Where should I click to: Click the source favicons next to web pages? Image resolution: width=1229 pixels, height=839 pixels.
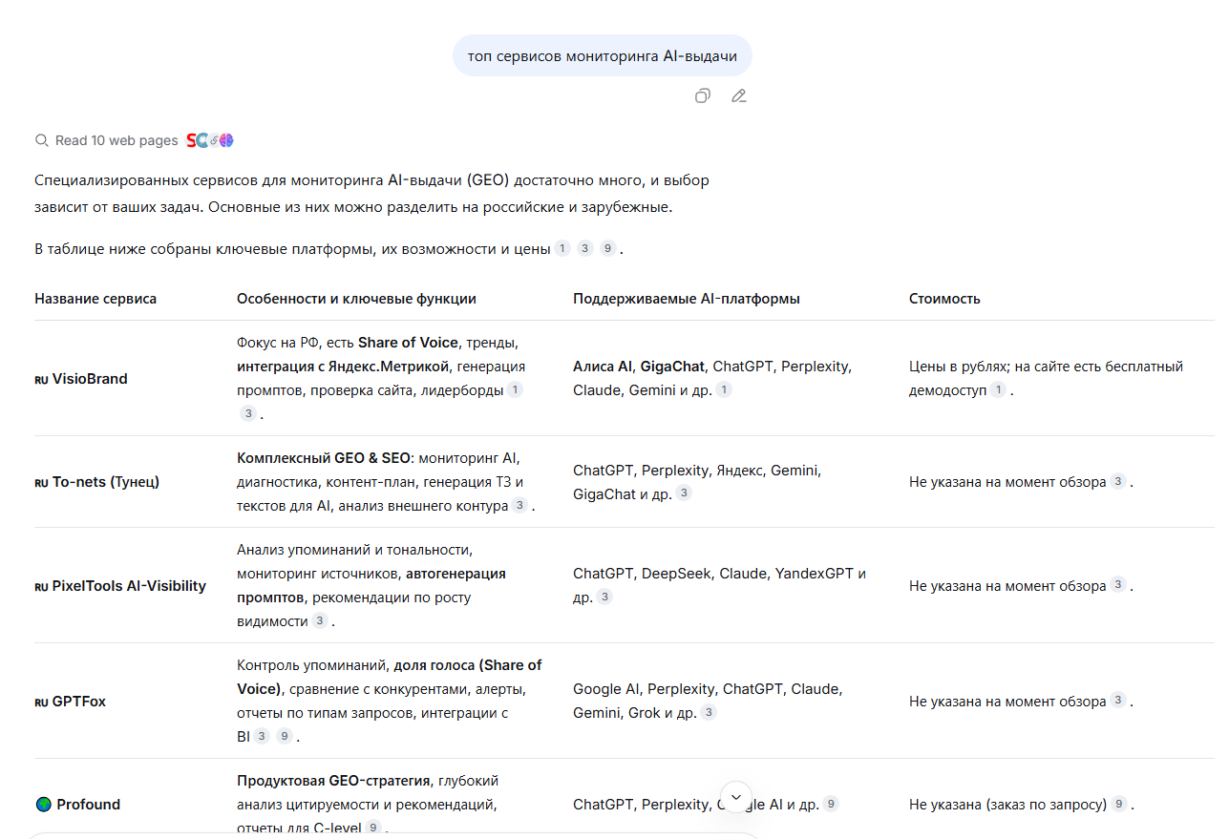click(210, 140)
